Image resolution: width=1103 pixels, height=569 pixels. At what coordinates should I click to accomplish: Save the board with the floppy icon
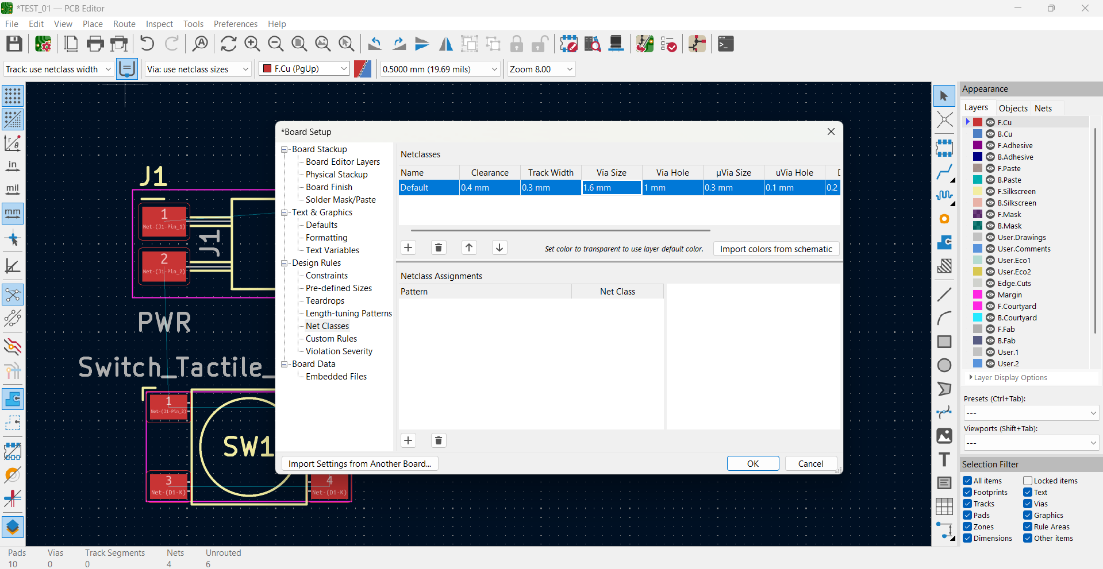click(x=14, y=44)
